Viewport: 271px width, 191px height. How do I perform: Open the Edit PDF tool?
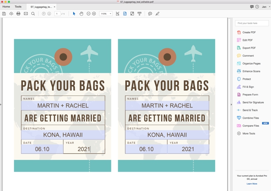tap(247, 40)
